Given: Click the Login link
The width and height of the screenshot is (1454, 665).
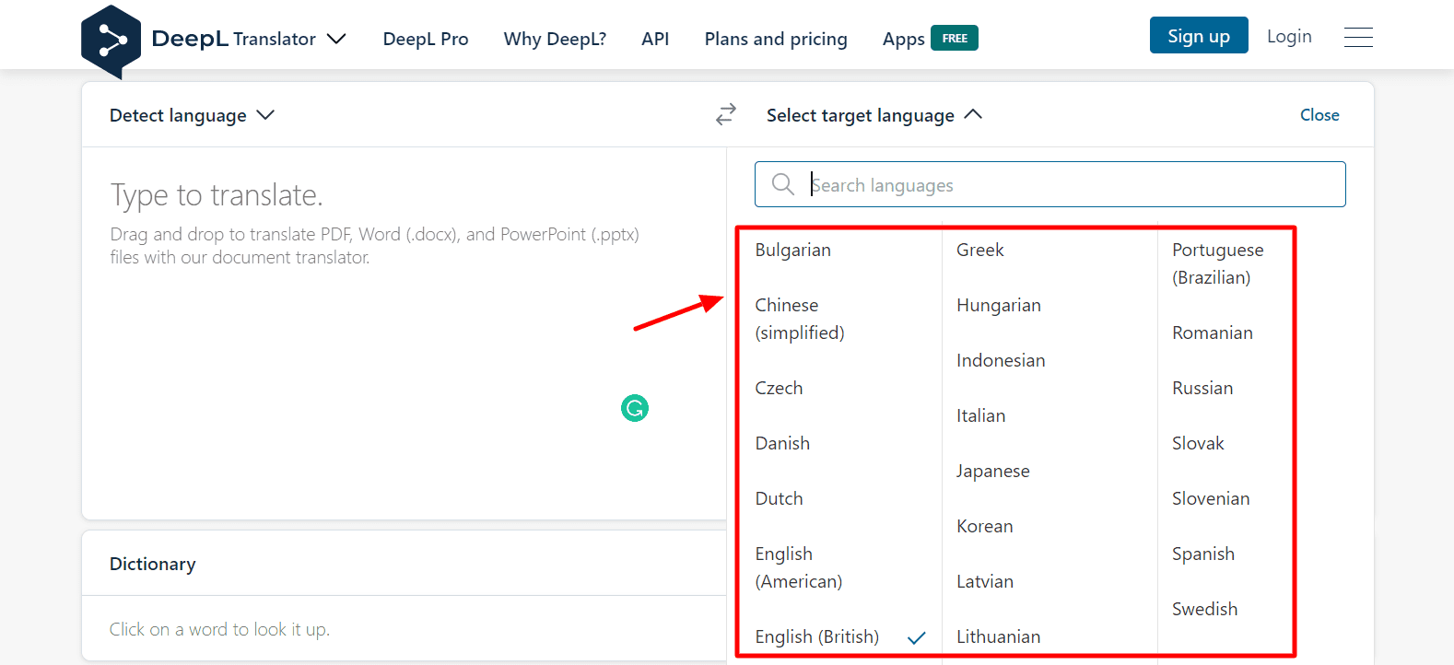Looking at the screenshot, I should click(1289, 36).
